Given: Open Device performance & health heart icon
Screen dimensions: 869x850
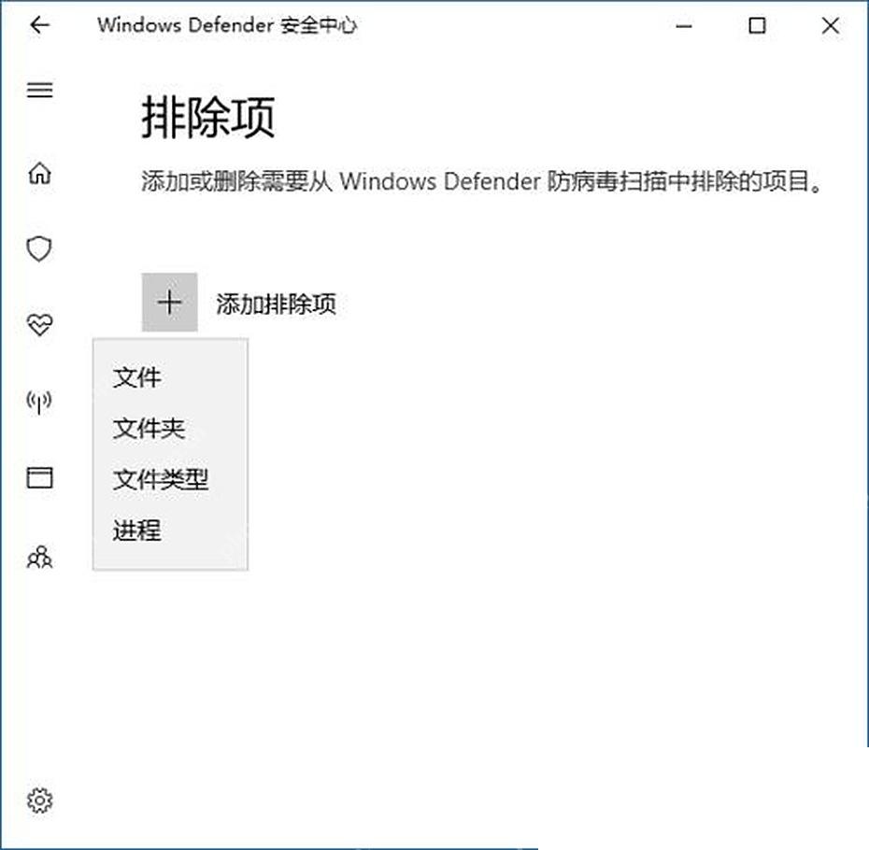Looking at the screenshot, I should coord(40,324).
